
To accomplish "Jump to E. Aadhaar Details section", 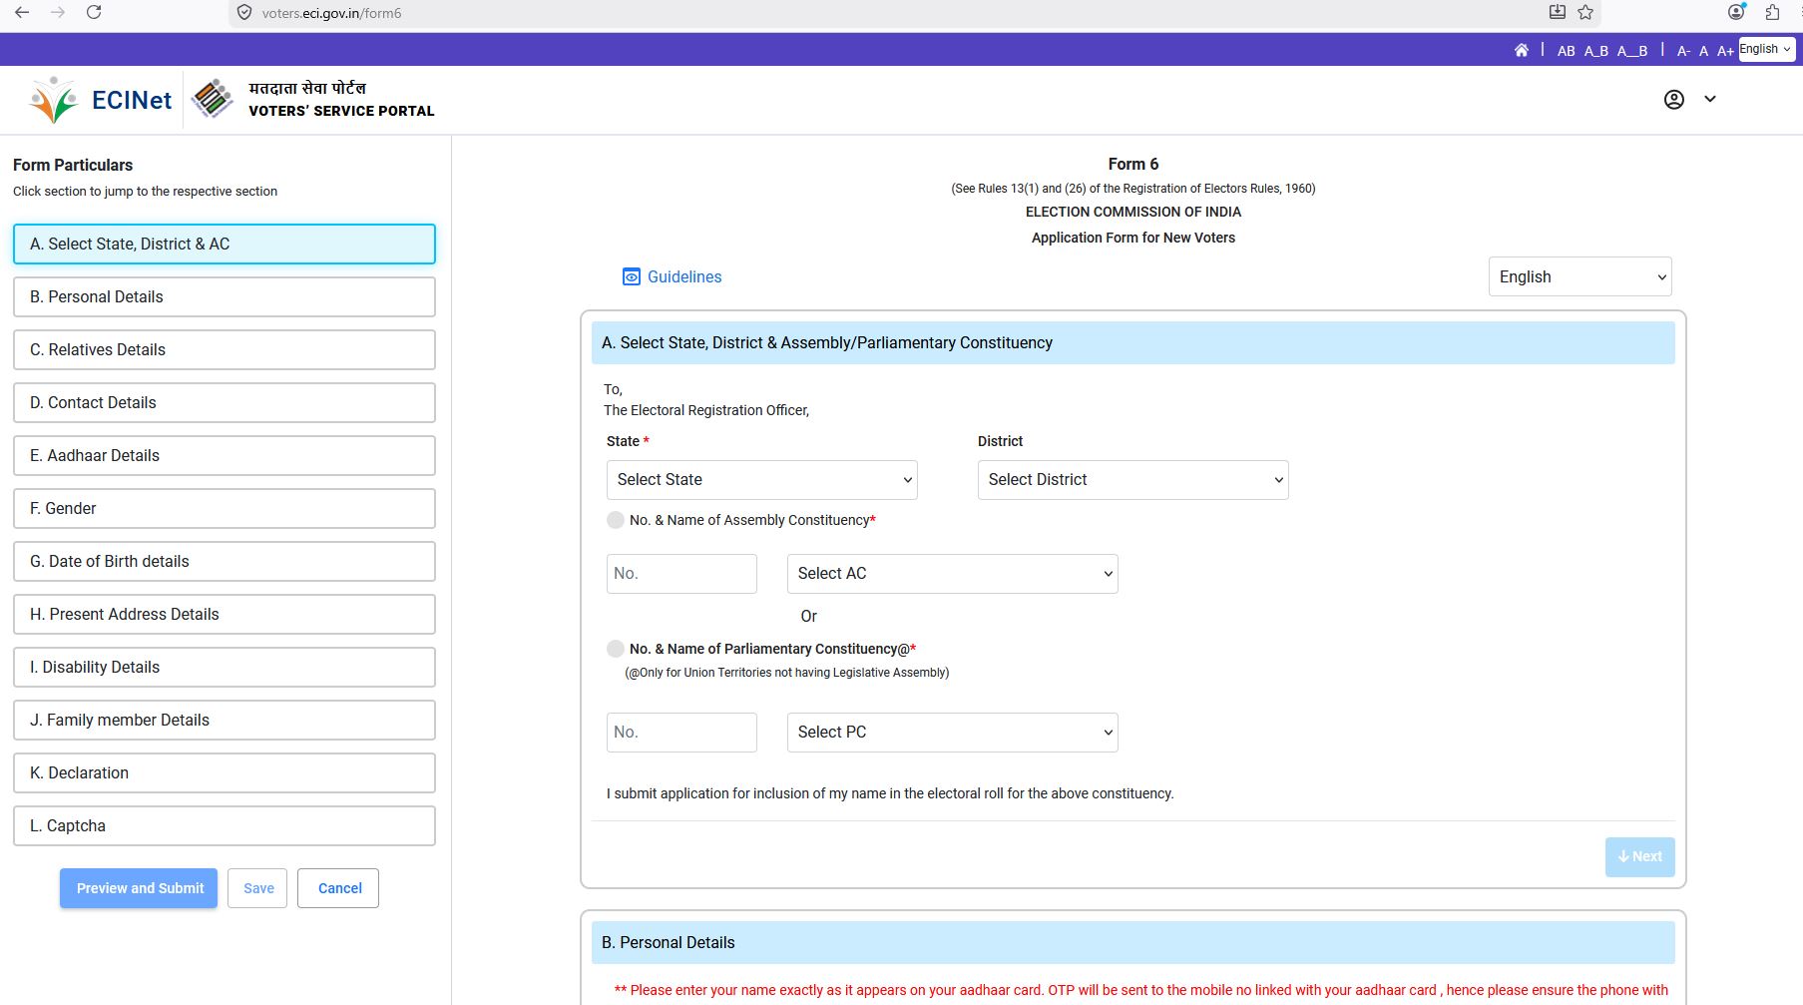I will [225, 455].
